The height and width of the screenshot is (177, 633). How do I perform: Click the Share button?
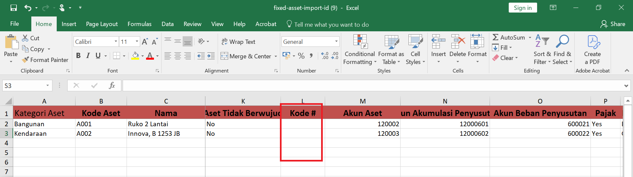(613, 24)
